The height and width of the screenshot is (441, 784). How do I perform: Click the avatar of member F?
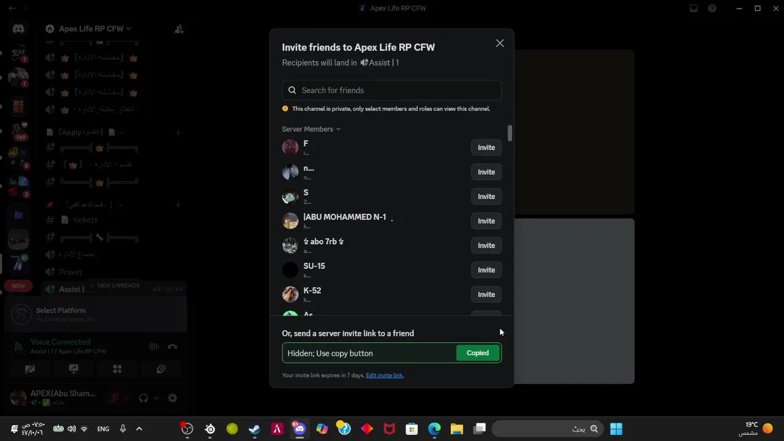click(290, 147)
